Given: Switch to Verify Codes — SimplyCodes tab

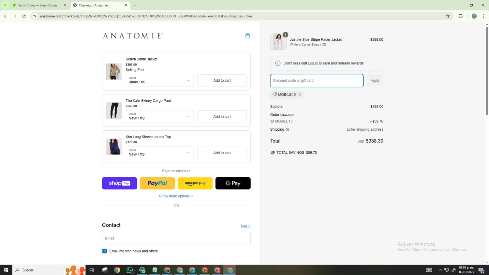Looking at the screenshot, I should (37, 5).
